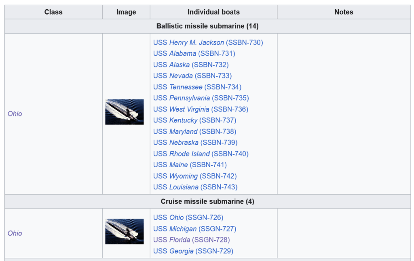Image resolution: width=414 pixels, height=261 pixels.
Task: Click USS Maine (SSBN-741) link
Action: coord(190,165)
